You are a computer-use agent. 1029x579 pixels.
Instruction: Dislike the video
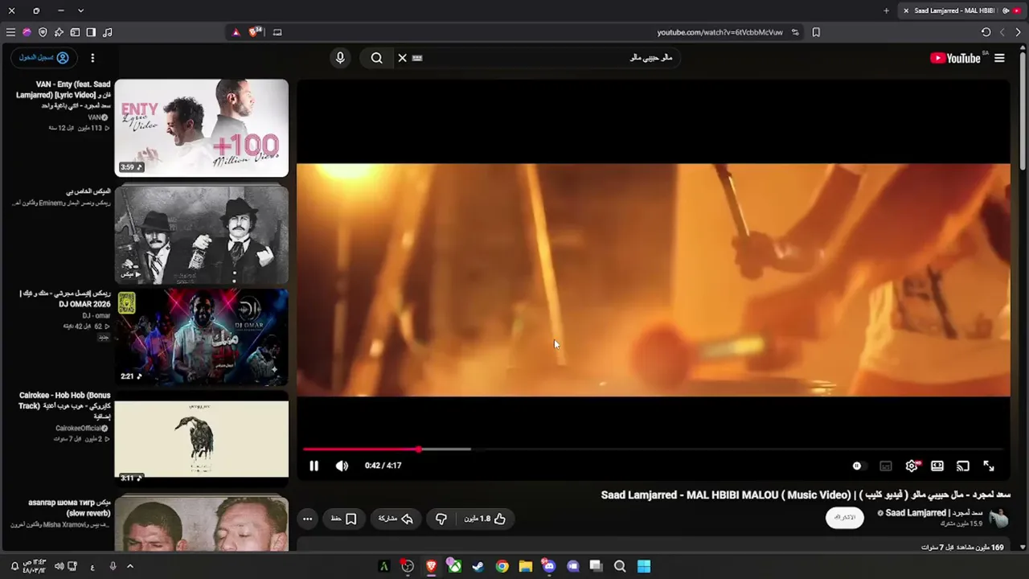[441, 519]
